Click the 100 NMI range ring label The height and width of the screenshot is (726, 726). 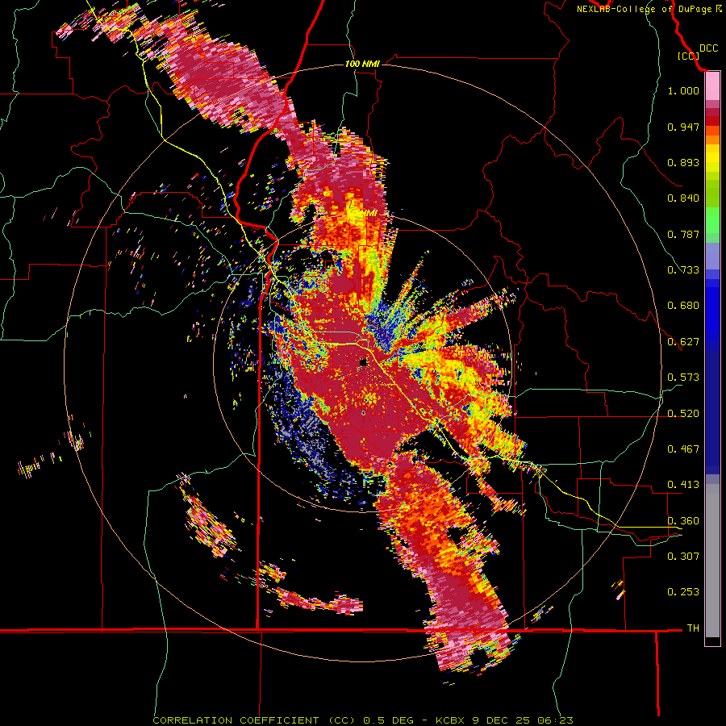coord(362,64)
